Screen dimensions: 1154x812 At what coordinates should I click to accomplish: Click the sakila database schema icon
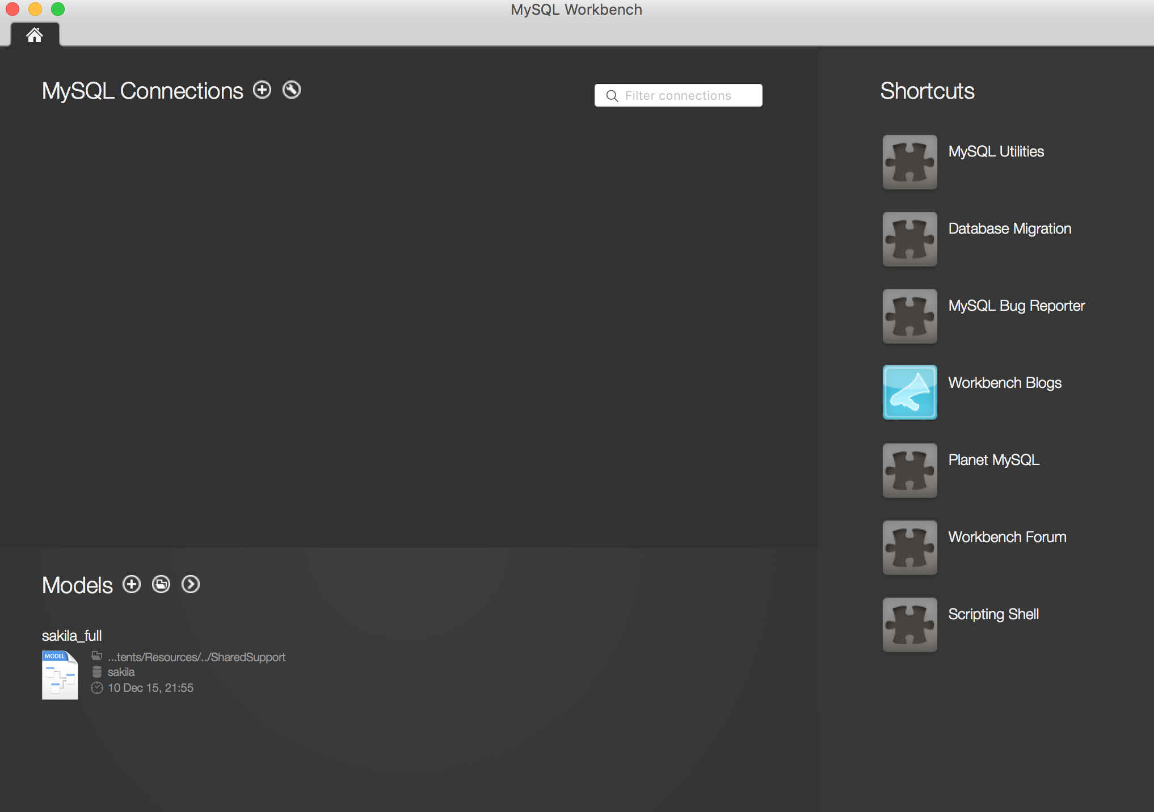[97, 672]
